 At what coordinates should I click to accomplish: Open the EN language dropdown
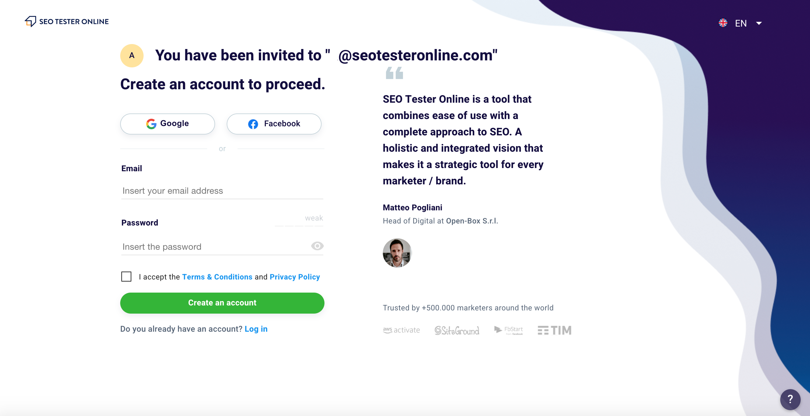pyautogui.click(x=749, y=23)
